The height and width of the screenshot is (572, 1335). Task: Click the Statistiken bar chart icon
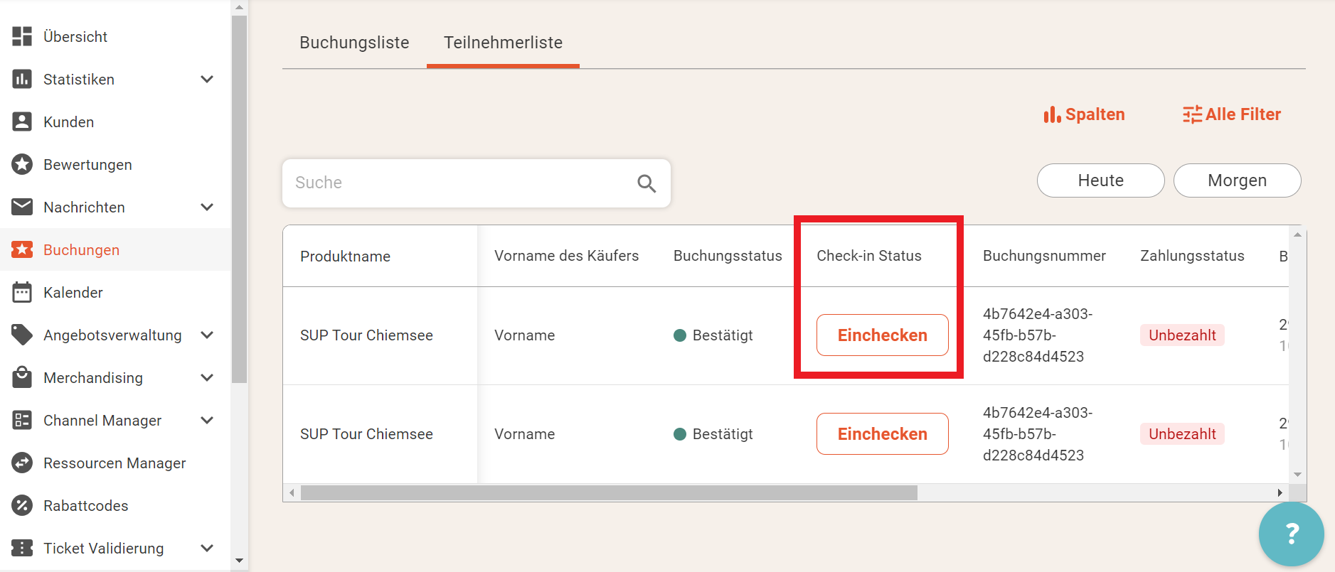pyautogui.click(x=22, y=79)
